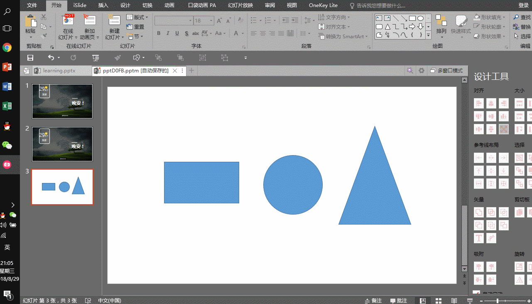The height and width of the screenshot is (304, 532).
Task: Switch to slide sorter view in status bar
Action: (438, 301)
